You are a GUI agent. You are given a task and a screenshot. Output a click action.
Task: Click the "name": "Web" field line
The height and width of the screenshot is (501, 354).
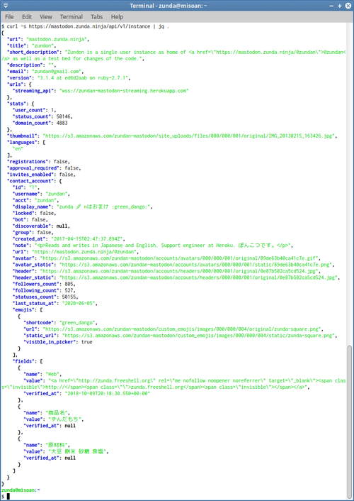point(42,374)
